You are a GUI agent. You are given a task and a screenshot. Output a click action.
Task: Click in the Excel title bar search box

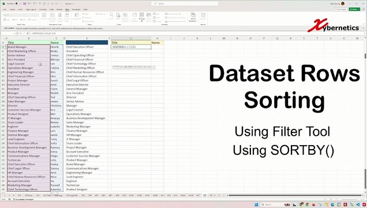(185, 3)
